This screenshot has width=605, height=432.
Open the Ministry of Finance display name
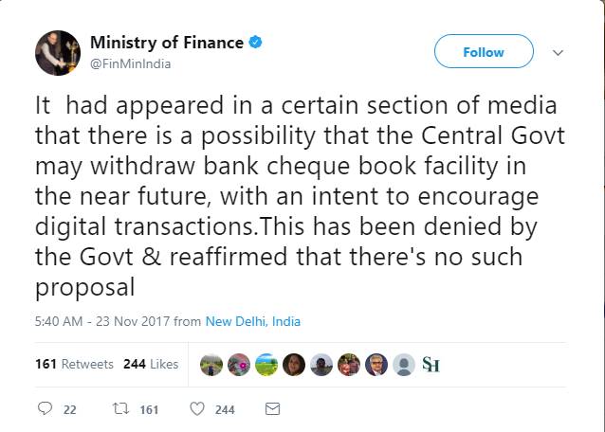click(x=167, y=43)
